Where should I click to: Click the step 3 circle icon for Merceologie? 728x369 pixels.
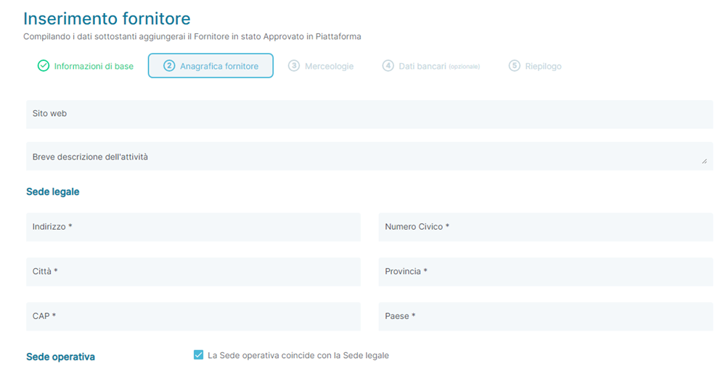[x=293, y=66]
